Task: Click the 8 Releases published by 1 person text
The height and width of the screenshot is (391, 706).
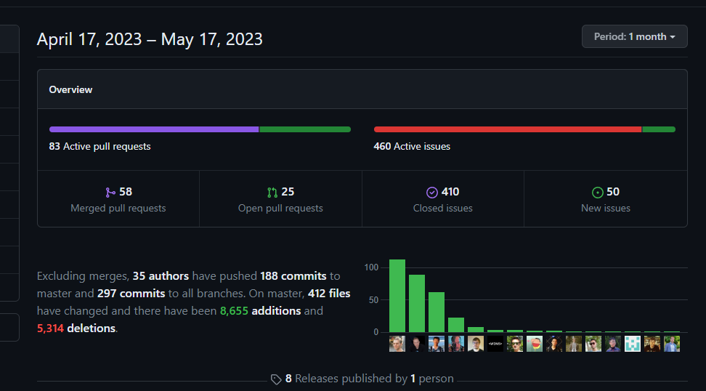Action: click(370, 379)
